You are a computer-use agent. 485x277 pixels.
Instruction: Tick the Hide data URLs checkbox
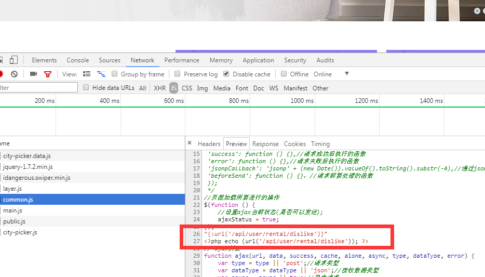(x=86, y=88)
